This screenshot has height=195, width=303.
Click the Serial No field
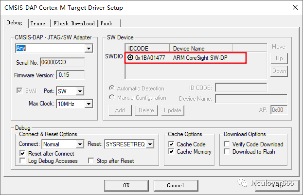pos(62,62)
